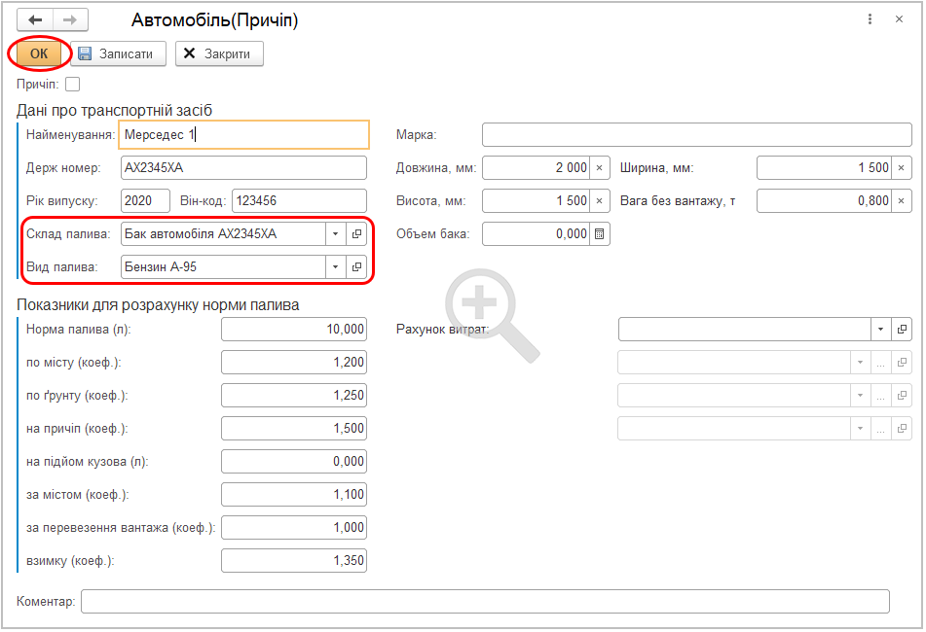
Task: Expand the Склад палива dropdown
Action: [x=335, y=234]
